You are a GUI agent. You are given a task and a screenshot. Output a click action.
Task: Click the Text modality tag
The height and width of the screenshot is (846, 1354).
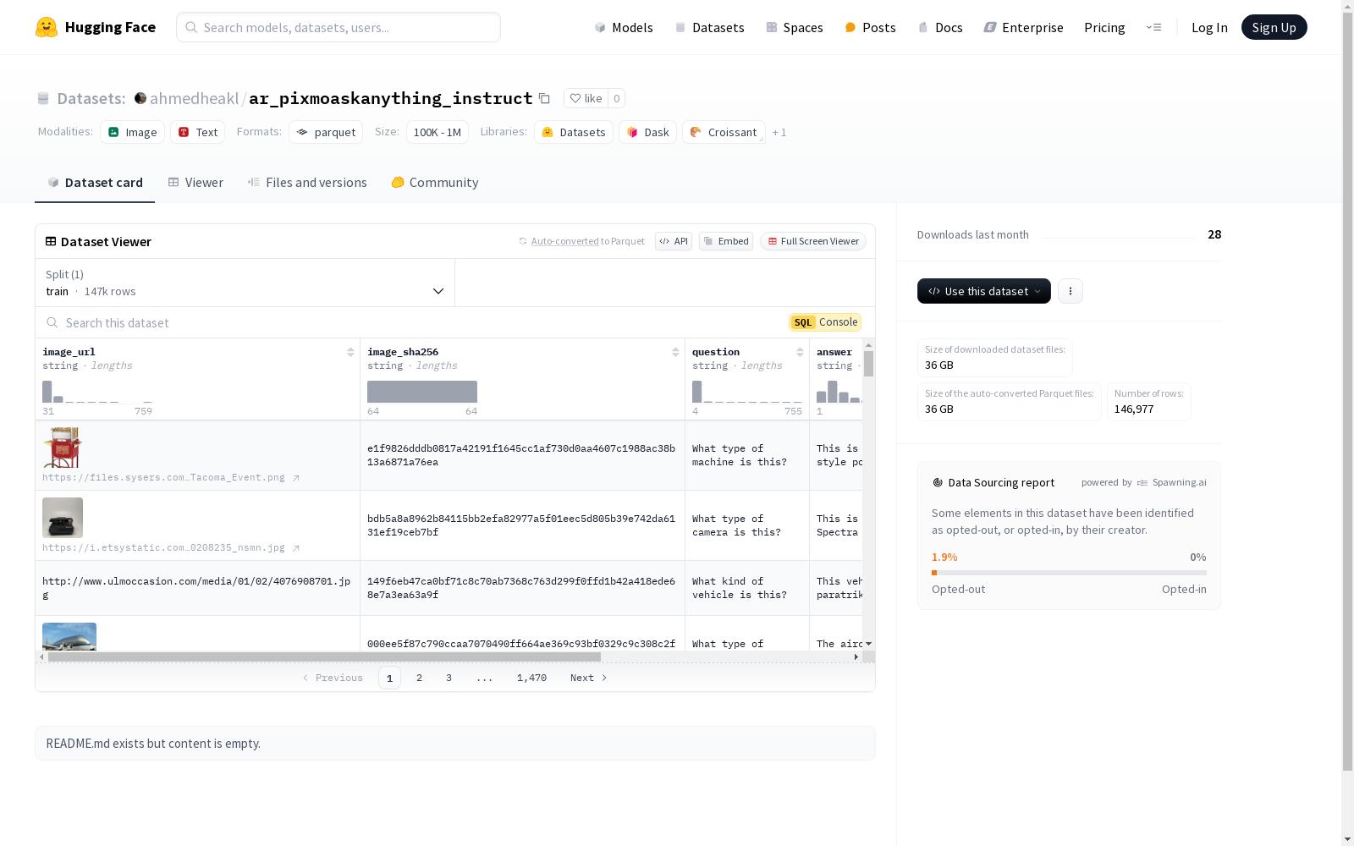198,132
